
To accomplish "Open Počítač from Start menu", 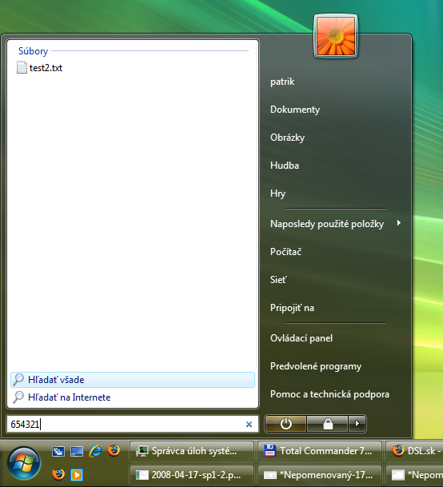I will click(285, 252).
